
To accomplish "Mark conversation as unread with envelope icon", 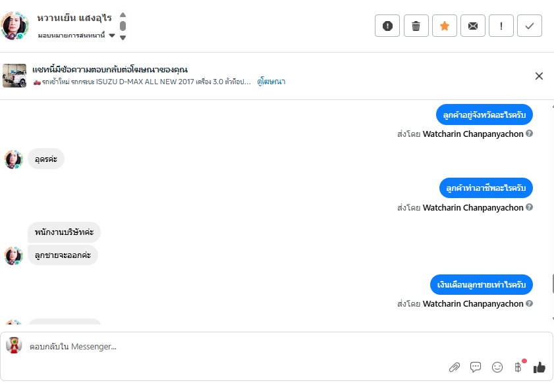I will [x=473, y=26].
